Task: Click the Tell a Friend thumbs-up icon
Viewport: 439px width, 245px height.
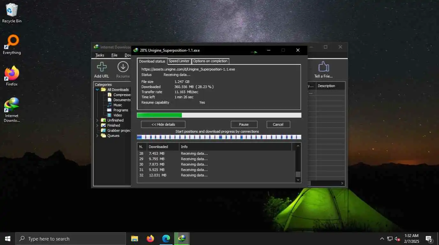Action: [x=324, y=67]
